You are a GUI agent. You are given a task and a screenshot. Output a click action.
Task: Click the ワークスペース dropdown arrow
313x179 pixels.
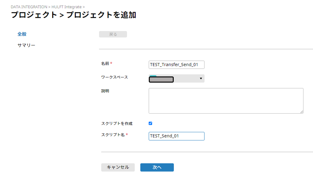(x=201, y=79)
